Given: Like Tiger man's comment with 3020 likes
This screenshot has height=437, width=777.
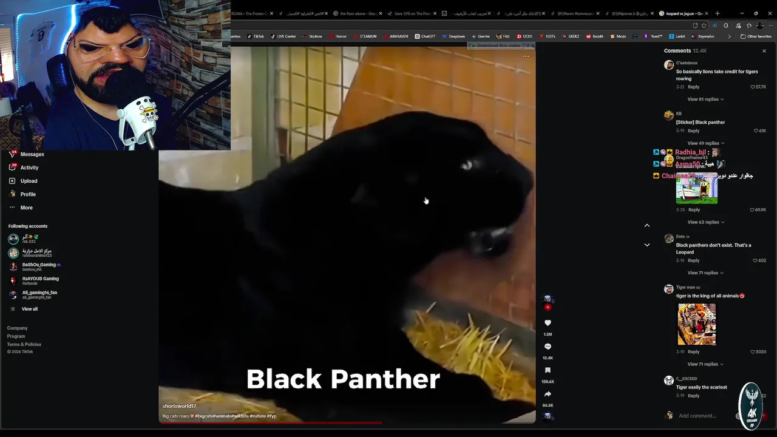Looking at the screenshot, I should tap(753, 351).
